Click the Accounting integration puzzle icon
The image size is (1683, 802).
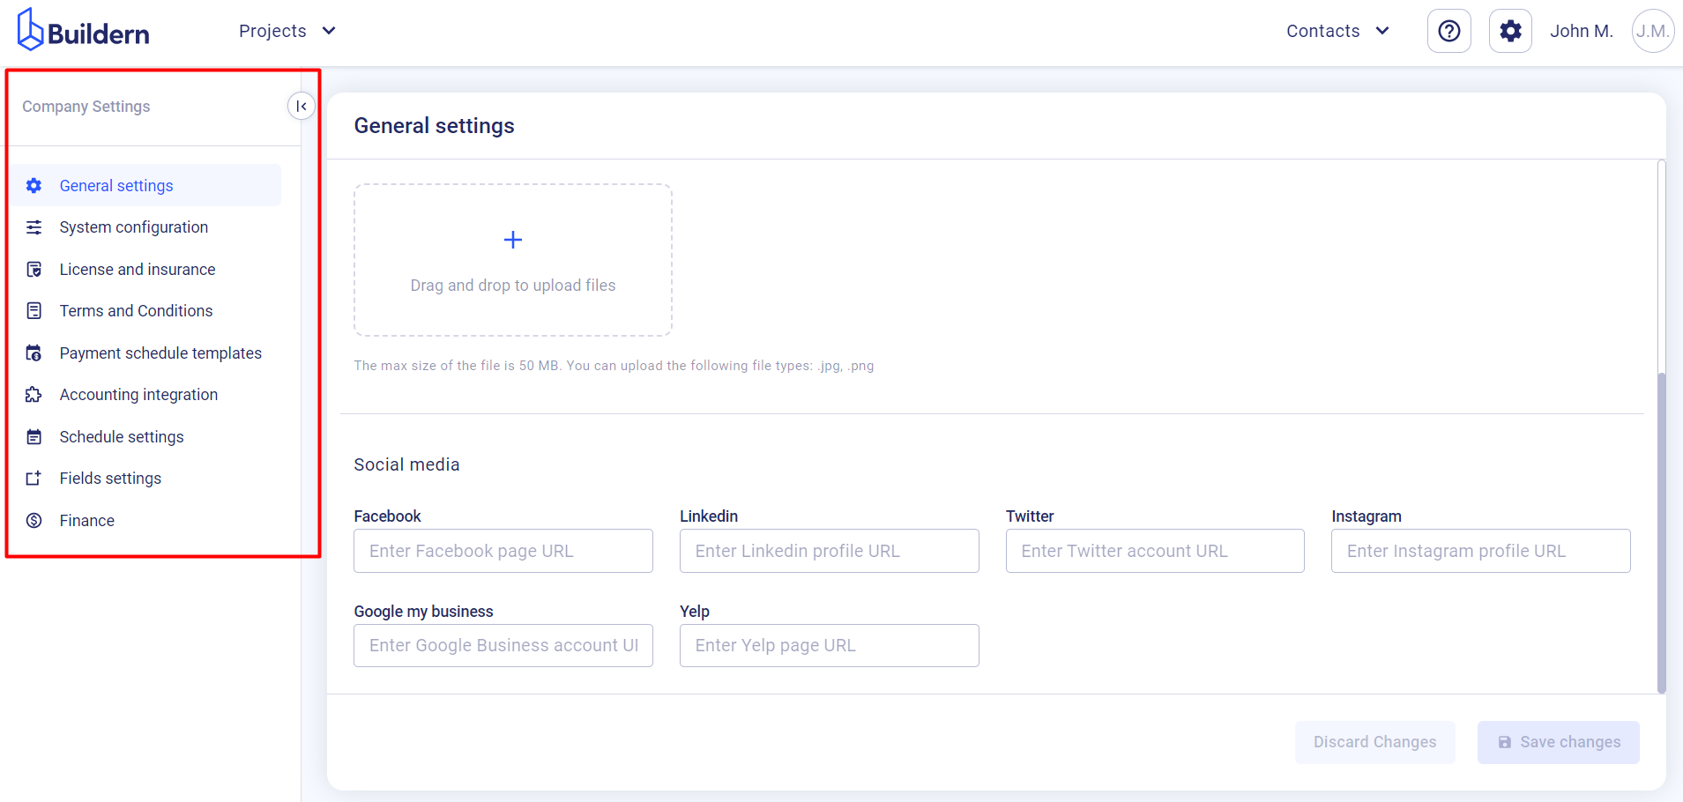[x=34, y=394]
